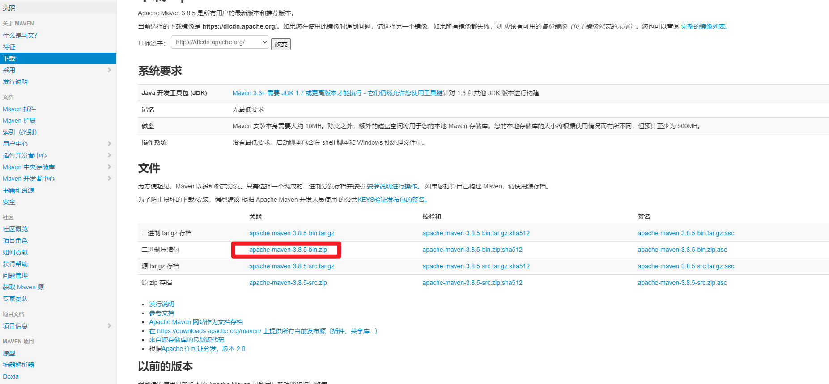
Task: Download apache-maven-3.8.5-src.zip
Action: point(288,283)
